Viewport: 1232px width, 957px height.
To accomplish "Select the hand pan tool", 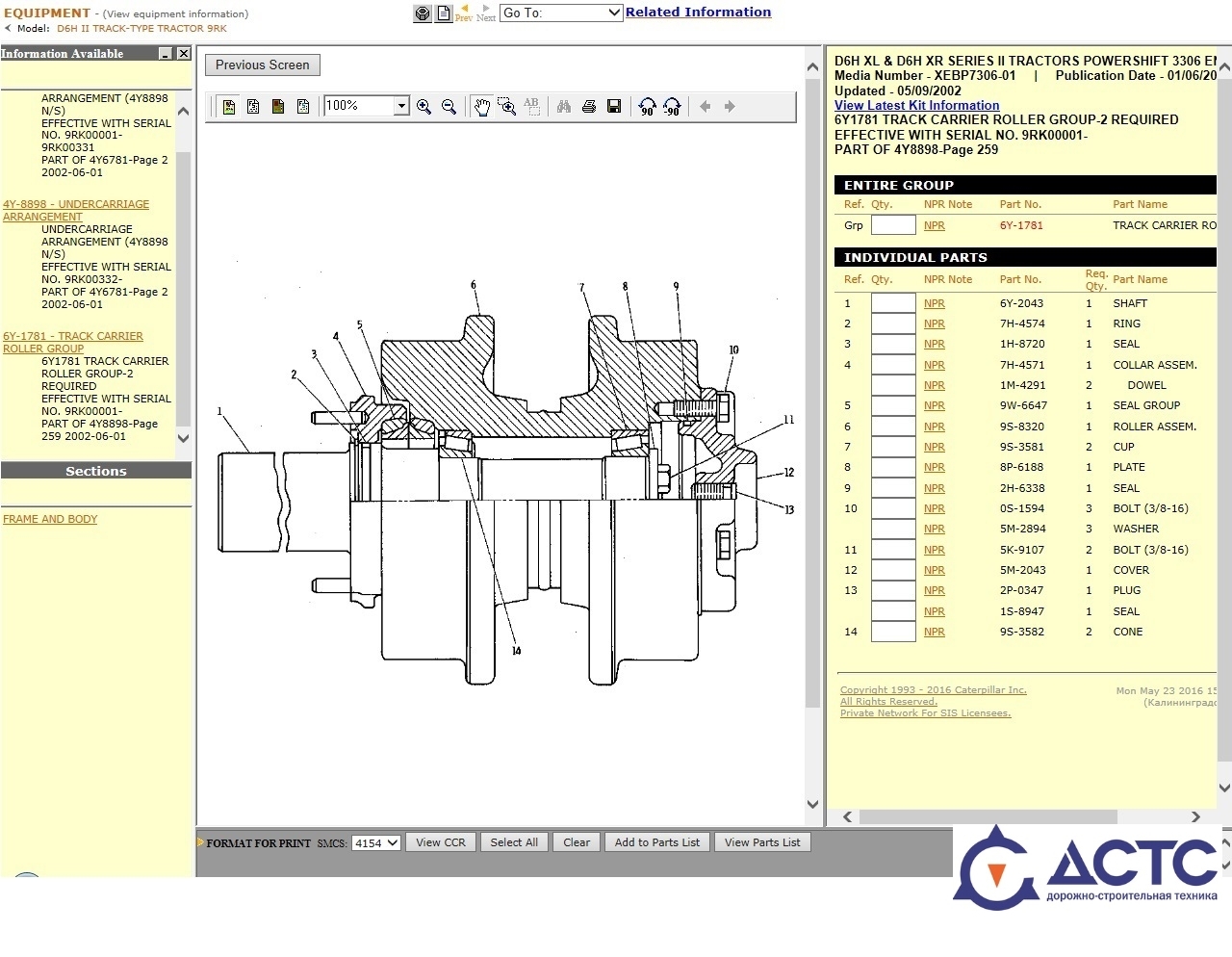I will [x=482, y=107].
